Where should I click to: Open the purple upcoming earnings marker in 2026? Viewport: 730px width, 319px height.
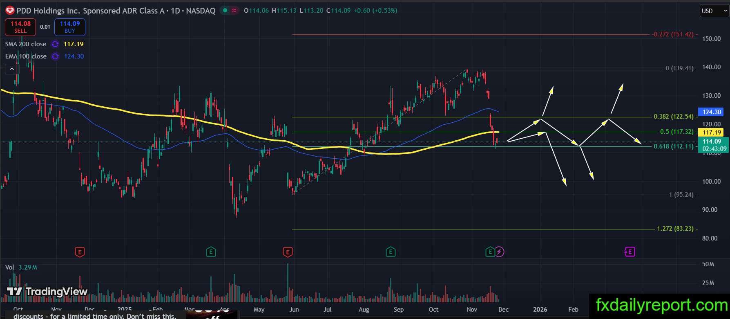[x=630, y=252]
